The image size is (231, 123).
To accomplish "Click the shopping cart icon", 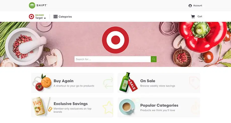I will pyautogui.click(x=193, y=17).
